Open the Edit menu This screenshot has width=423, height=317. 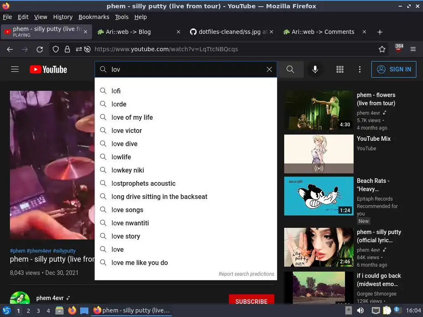pos(23,17)
